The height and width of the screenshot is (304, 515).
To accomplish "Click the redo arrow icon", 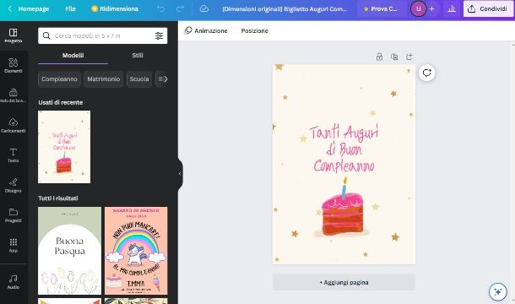I will (x=180, y=9).
